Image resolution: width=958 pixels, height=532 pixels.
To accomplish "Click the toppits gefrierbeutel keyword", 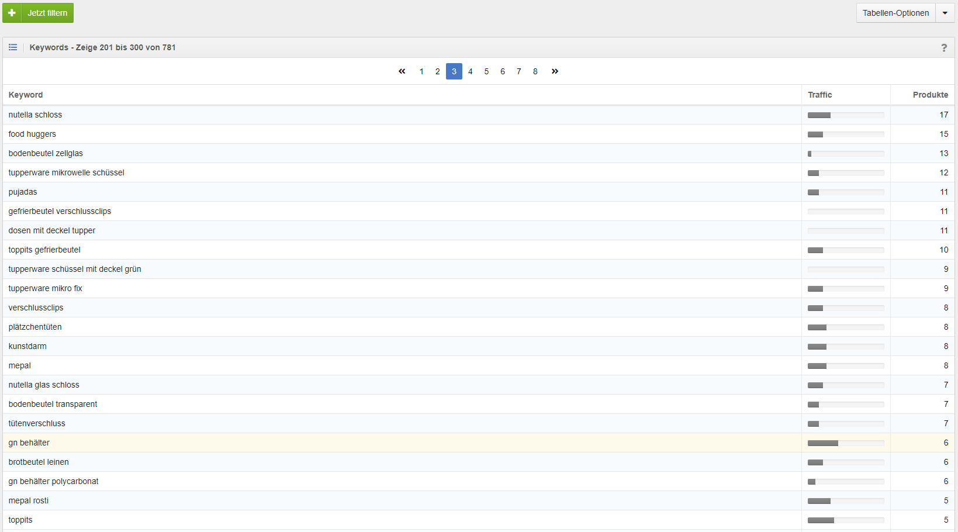I will coord(44,250).
